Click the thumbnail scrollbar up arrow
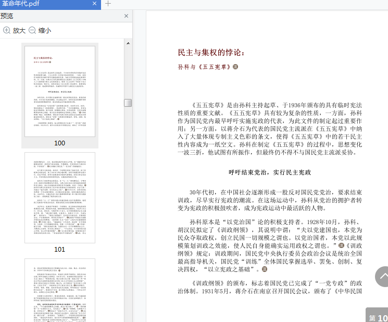Screen dimensions: 388x322 pos(128,43)
